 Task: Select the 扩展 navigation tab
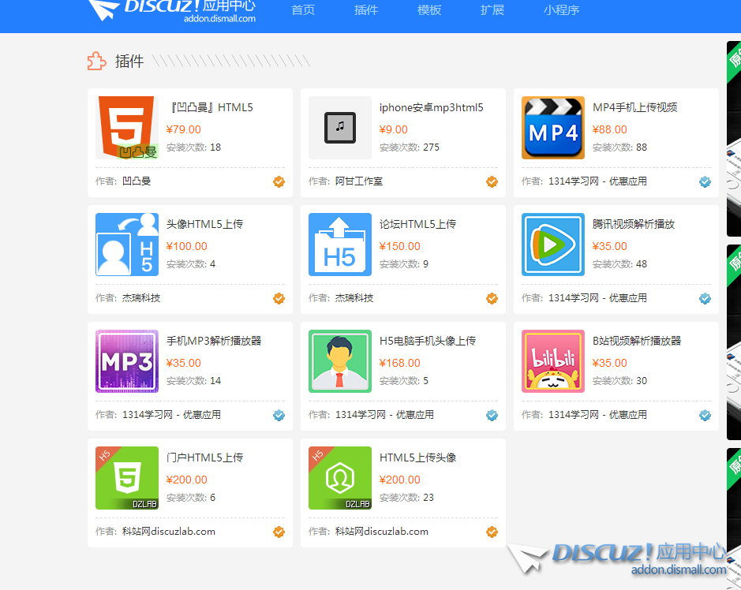(x=492, y=10)
